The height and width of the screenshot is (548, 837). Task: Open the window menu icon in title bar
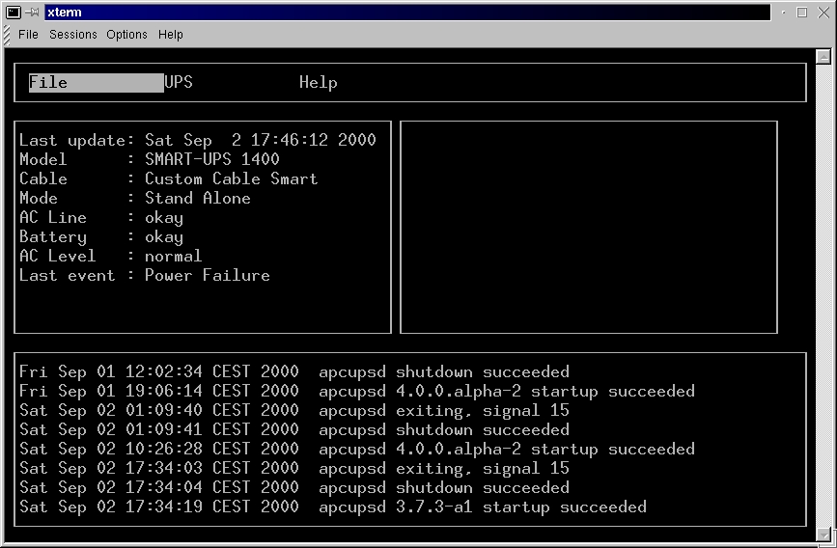(13, 13)
